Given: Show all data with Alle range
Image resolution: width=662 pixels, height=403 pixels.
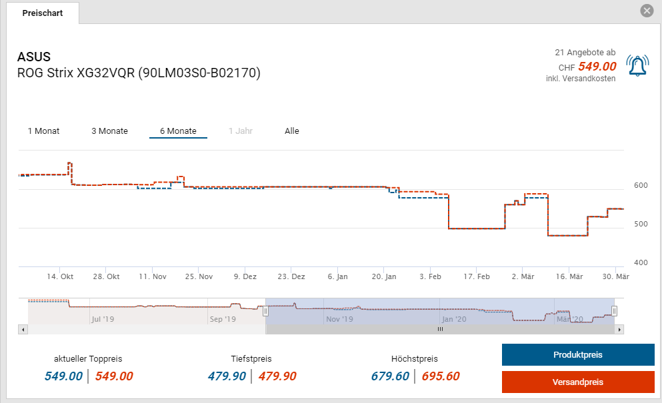Looking at the screenshot, I should [292, 131].
